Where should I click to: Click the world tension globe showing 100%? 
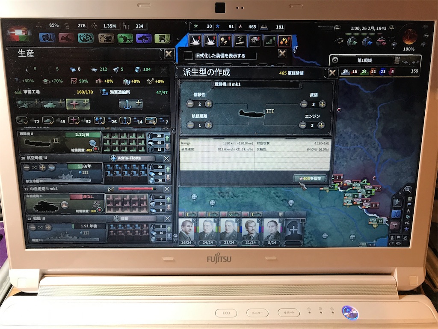coord(409,36)
